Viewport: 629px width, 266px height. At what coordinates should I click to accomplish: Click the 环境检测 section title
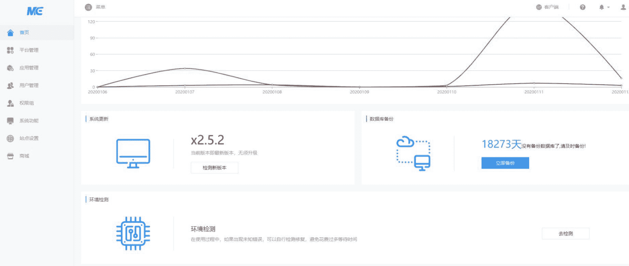pyautogui.click(x=99, y=199)
